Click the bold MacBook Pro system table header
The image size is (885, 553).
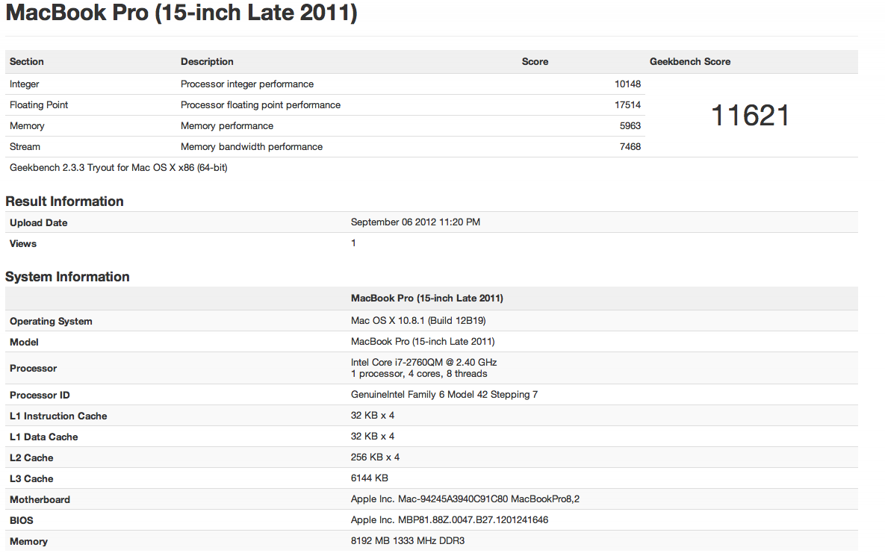(x=426, y=298)
